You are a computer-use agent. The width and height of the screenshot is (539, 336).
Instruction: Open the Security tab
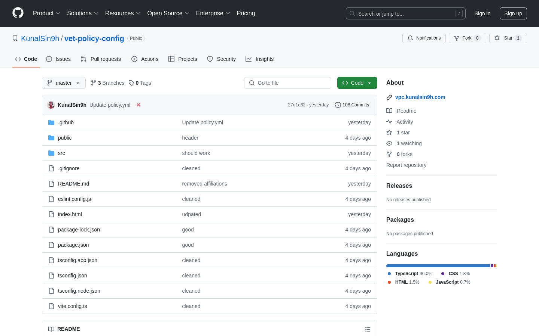click(222, 59)
